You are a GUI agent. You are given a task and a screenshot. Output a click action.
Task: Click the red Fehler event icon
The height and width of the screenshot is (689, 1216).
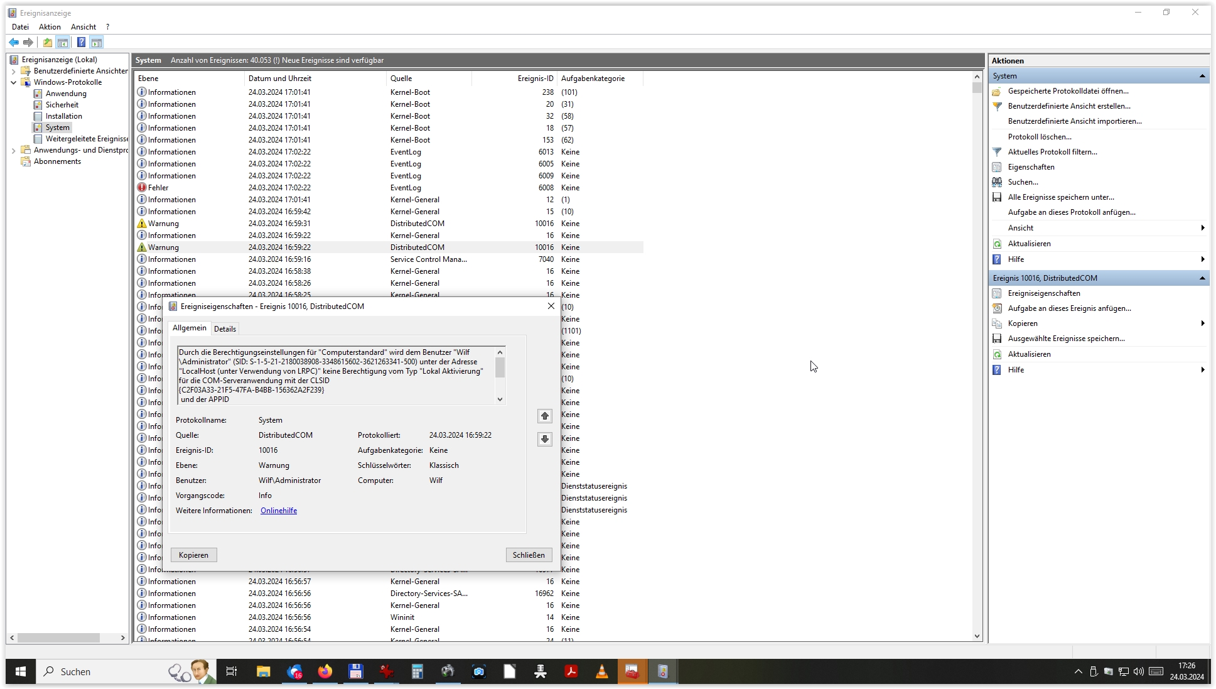(x=142, y=188)
